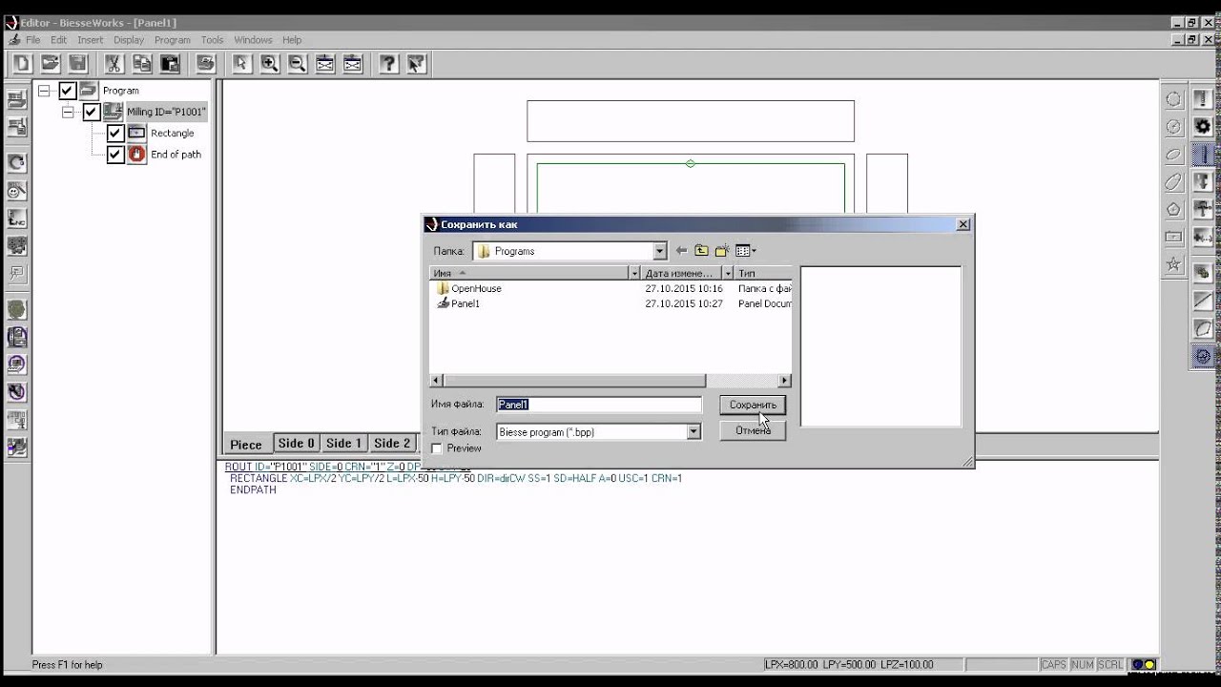Select End of path tree item
Image resolution: width=1221 pixels, height=687 pixels.
176,154
